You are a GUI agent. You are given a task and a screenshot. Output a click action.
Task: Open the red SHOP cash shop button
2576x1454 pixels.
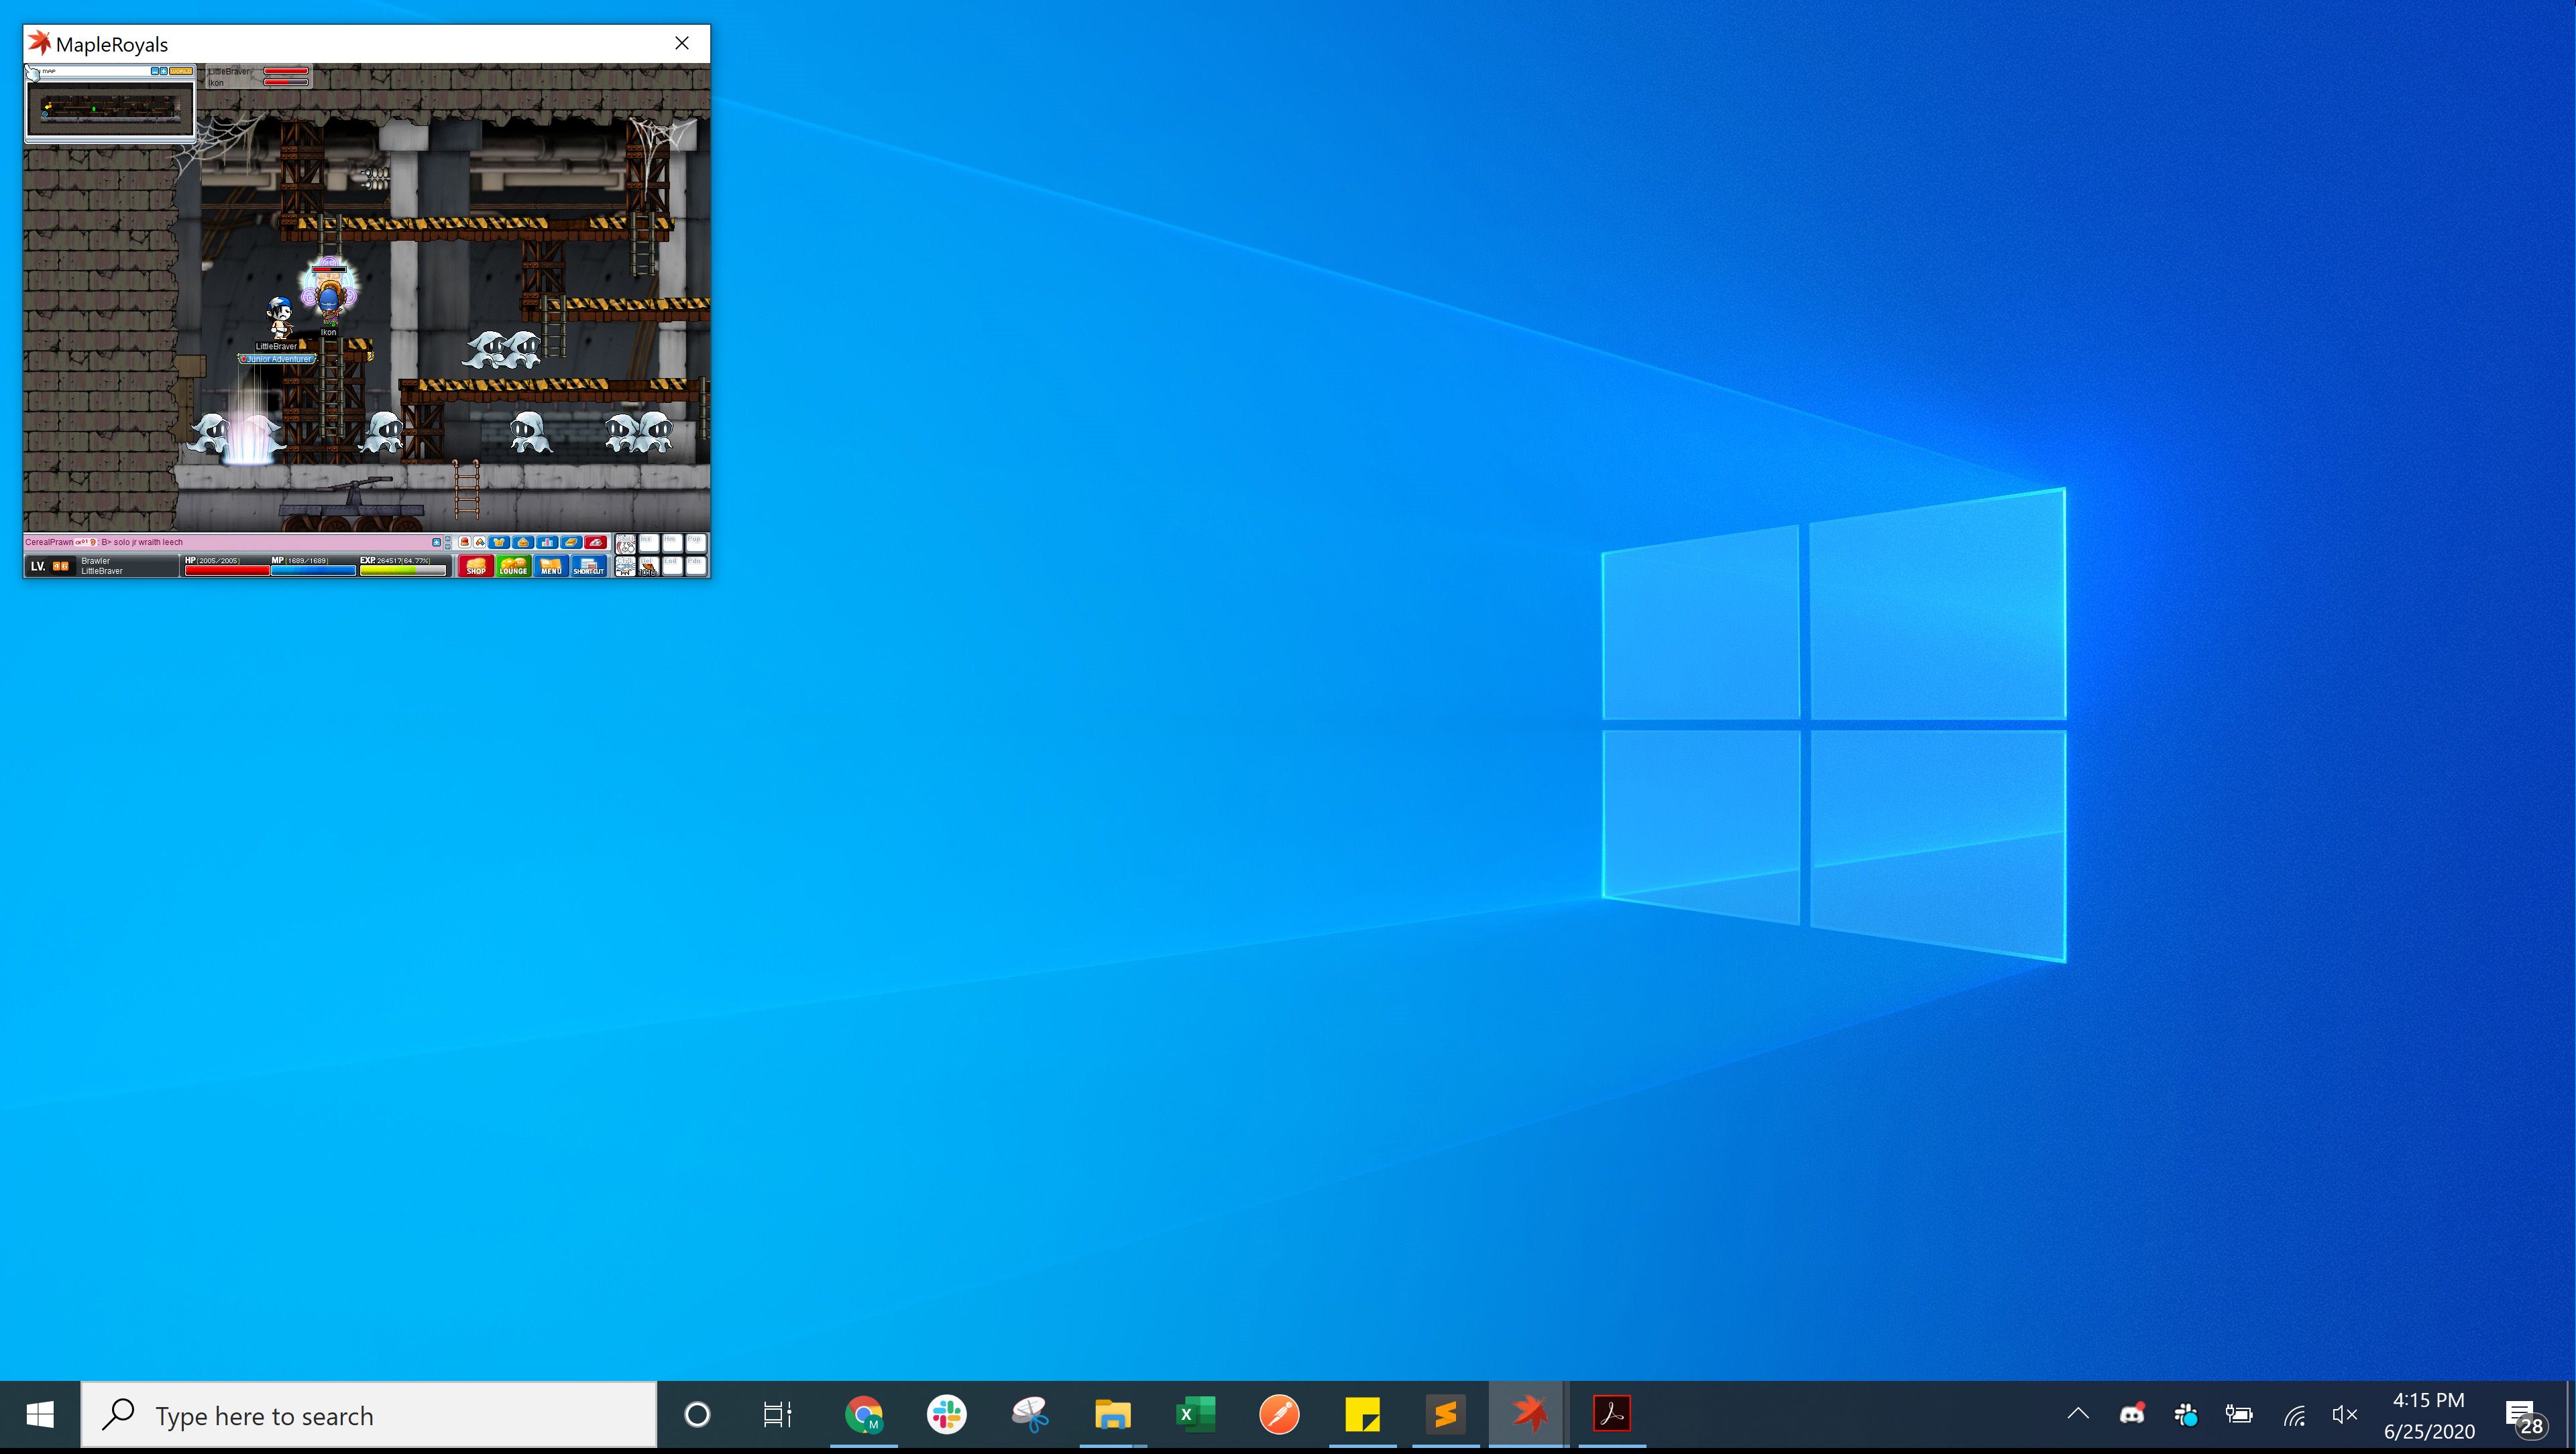click(x=476, y=566)
